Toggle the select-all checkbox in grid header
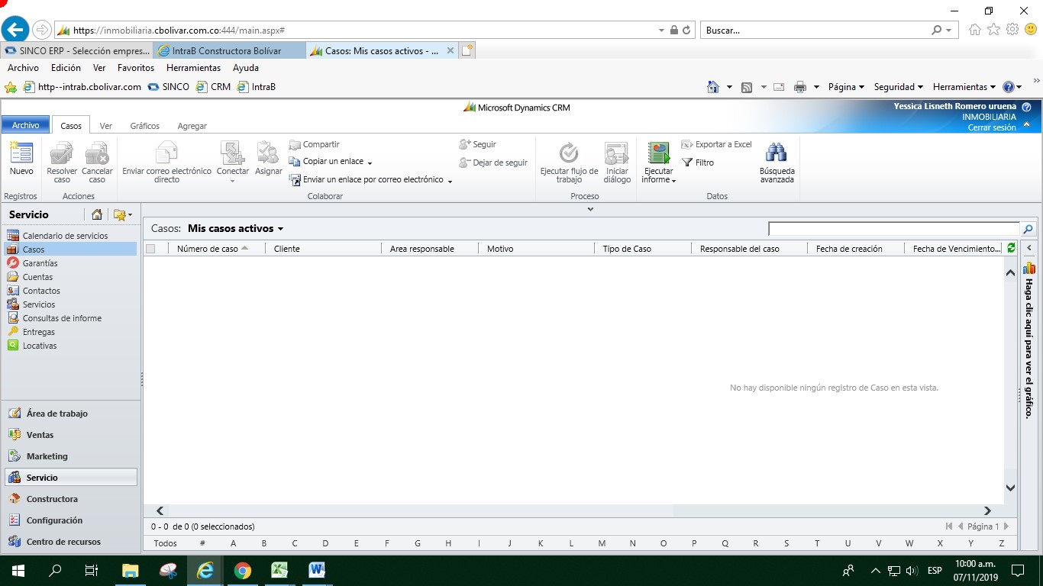 [x=150, y=249]
